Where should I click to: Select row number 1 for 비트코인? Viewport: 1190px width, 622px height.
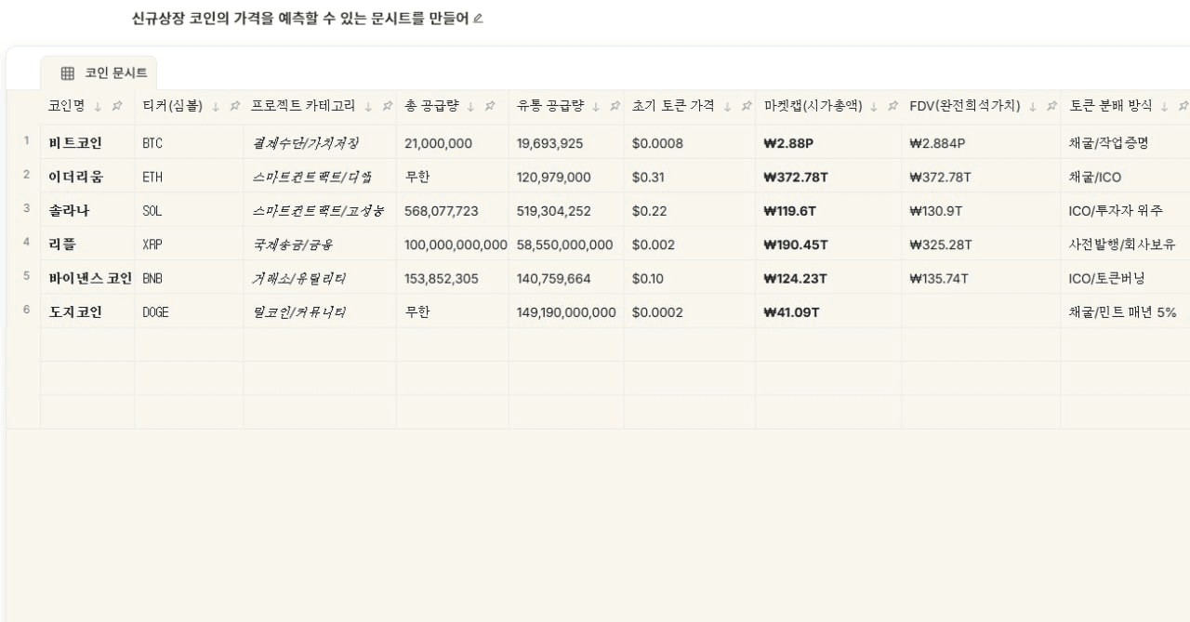pyautogui.click(x=27, y=141)
